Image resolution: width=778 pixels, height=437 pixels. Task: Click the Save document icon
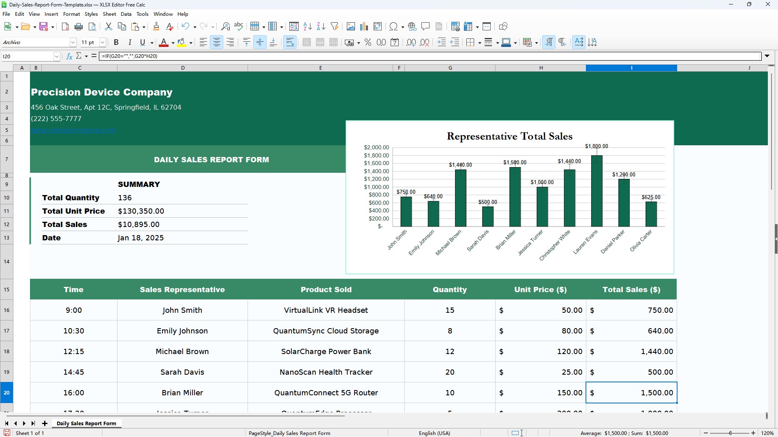[x=44, y=27]
